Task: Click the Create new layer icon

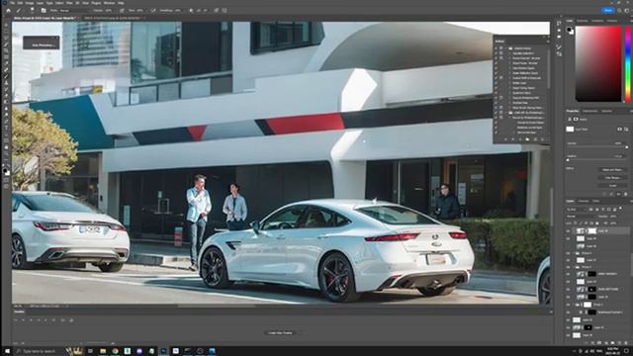Action: point(620,343)
